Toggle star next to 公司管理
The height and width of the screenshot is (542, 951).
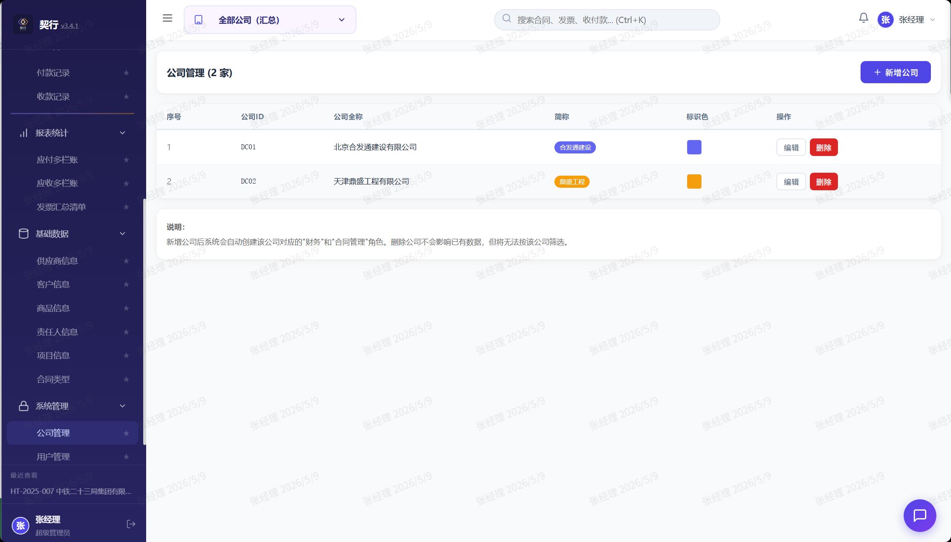tap(126, 433)
